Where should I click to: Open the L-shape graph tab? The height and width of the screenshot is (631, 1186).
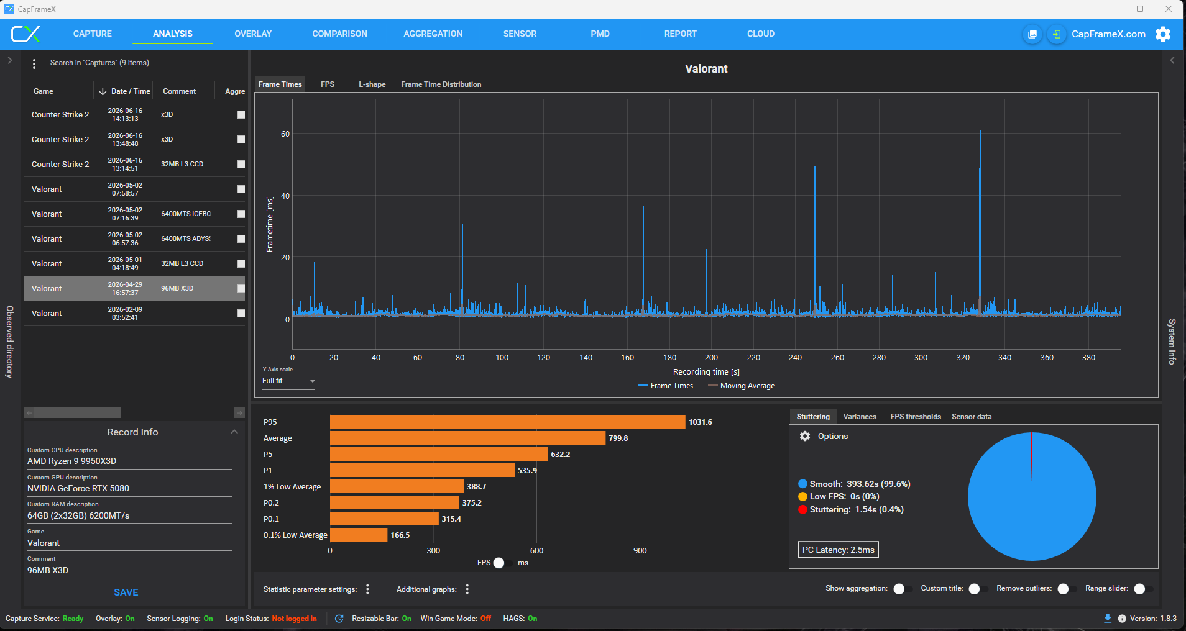372,84
